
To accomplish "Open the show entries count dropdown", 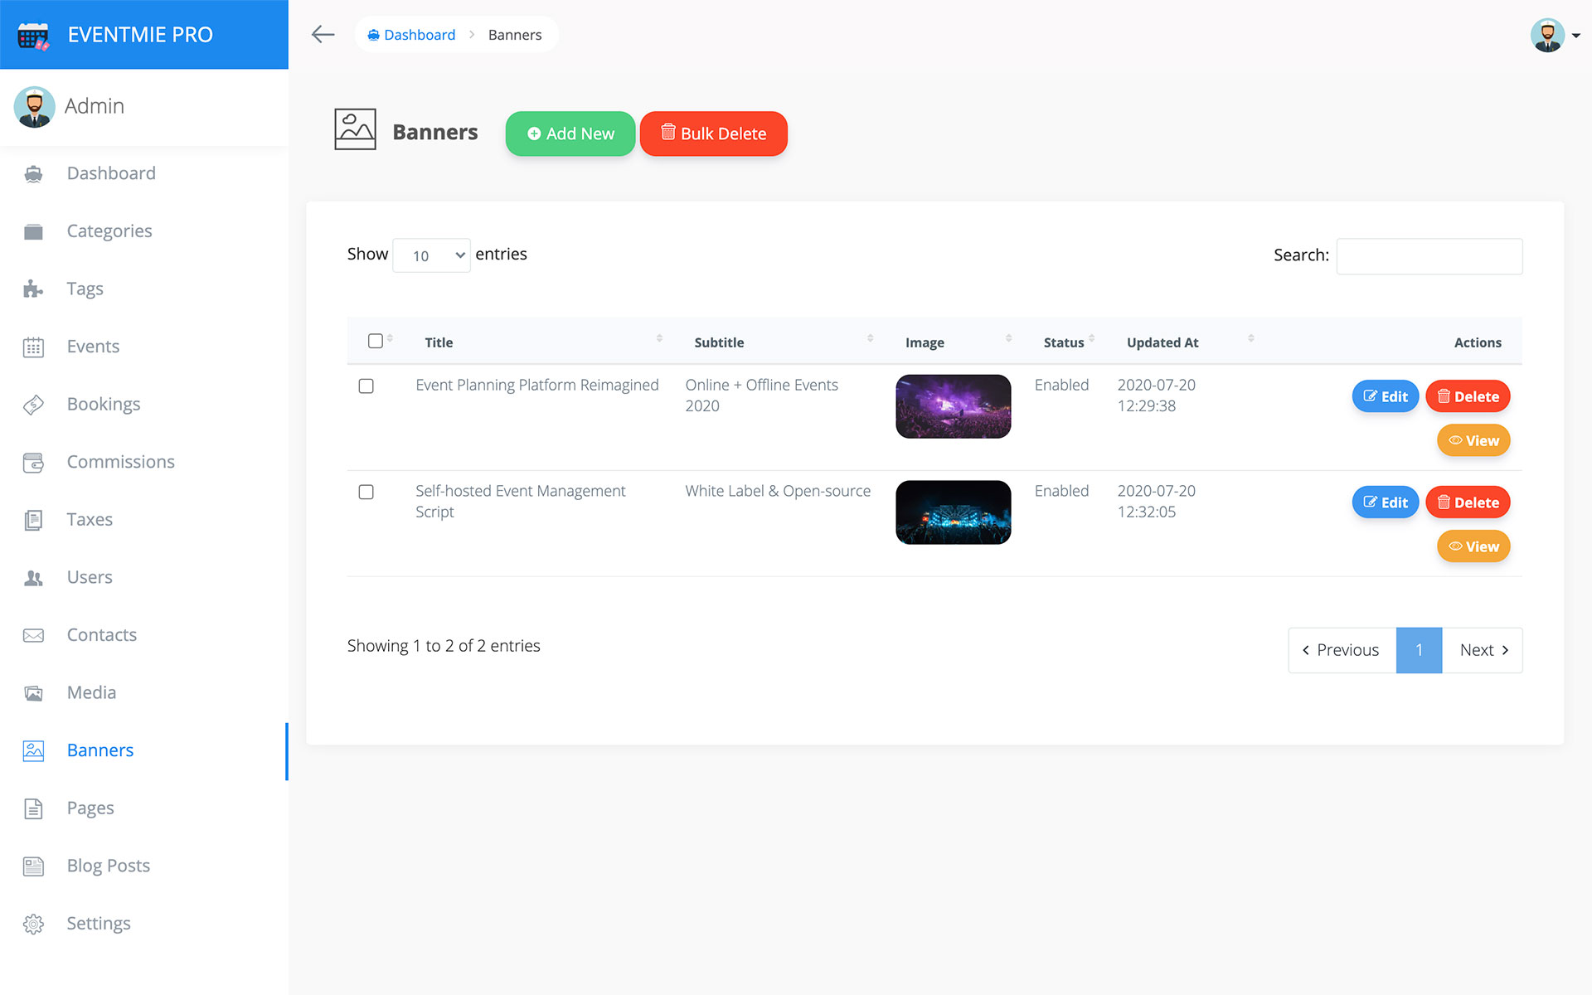I will (x=431, y=255).
